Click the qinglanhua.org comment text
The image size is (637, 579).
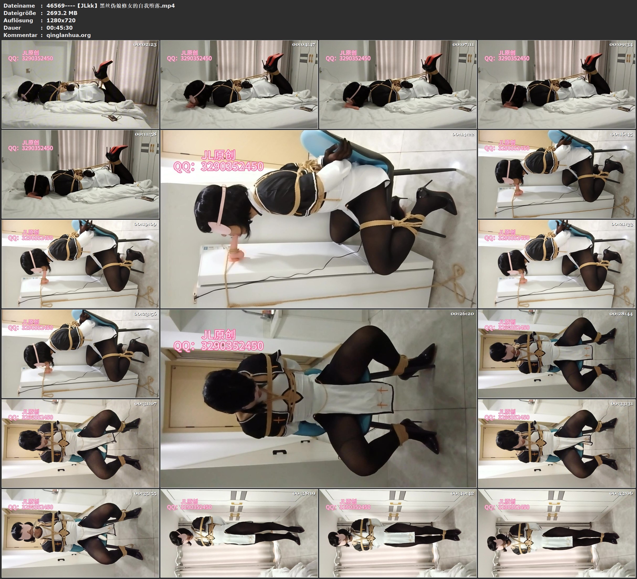pos(69,35)
